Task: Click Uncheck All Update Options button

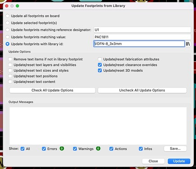Action: (142, 90)
